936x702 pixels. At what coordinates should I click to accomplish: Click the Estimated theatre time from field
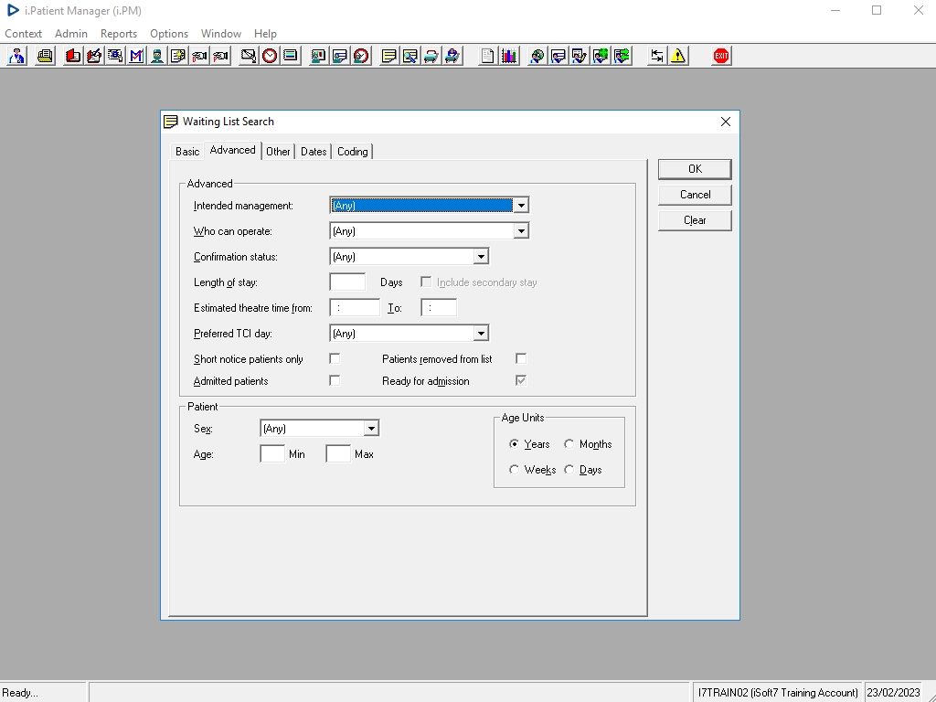(x=355, y=308)
